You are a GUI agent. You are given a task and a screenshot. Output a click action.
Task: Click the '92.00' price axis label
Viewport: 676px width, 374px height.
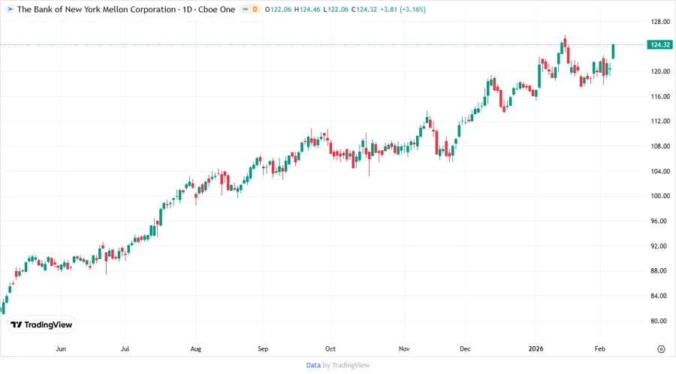click(x=660, y=246)
